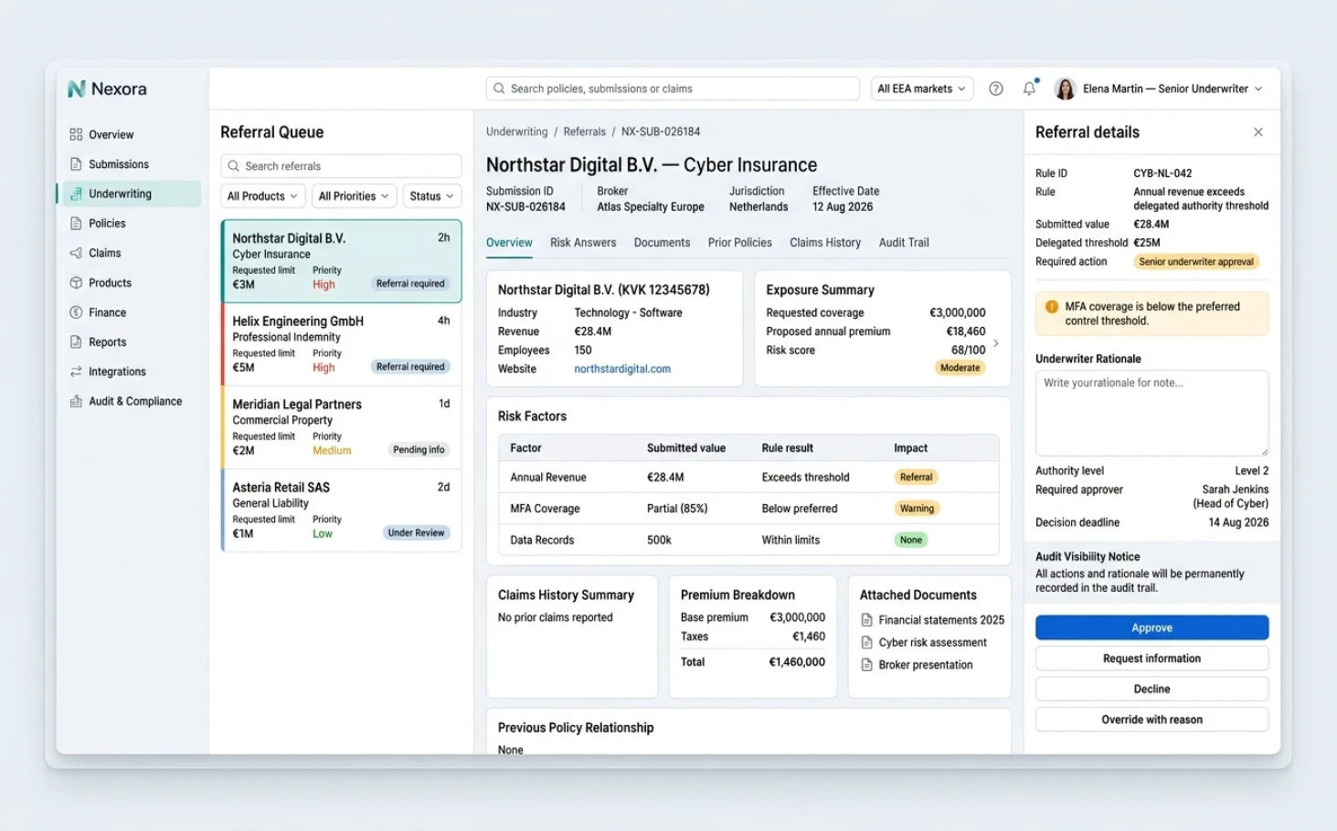
Task: Click the Warning impact badge for MFA Coverage
Action: pos(917,509)
